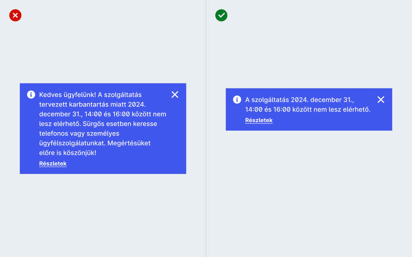Click 'között nem lesz elérhető.' in shorter notification
The image size is (412, 257).
[332, 109]
